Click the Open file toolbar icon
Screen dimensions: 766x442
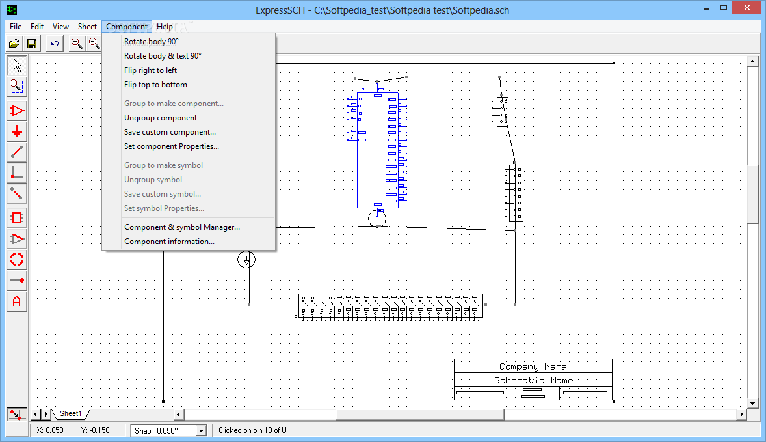14,44
